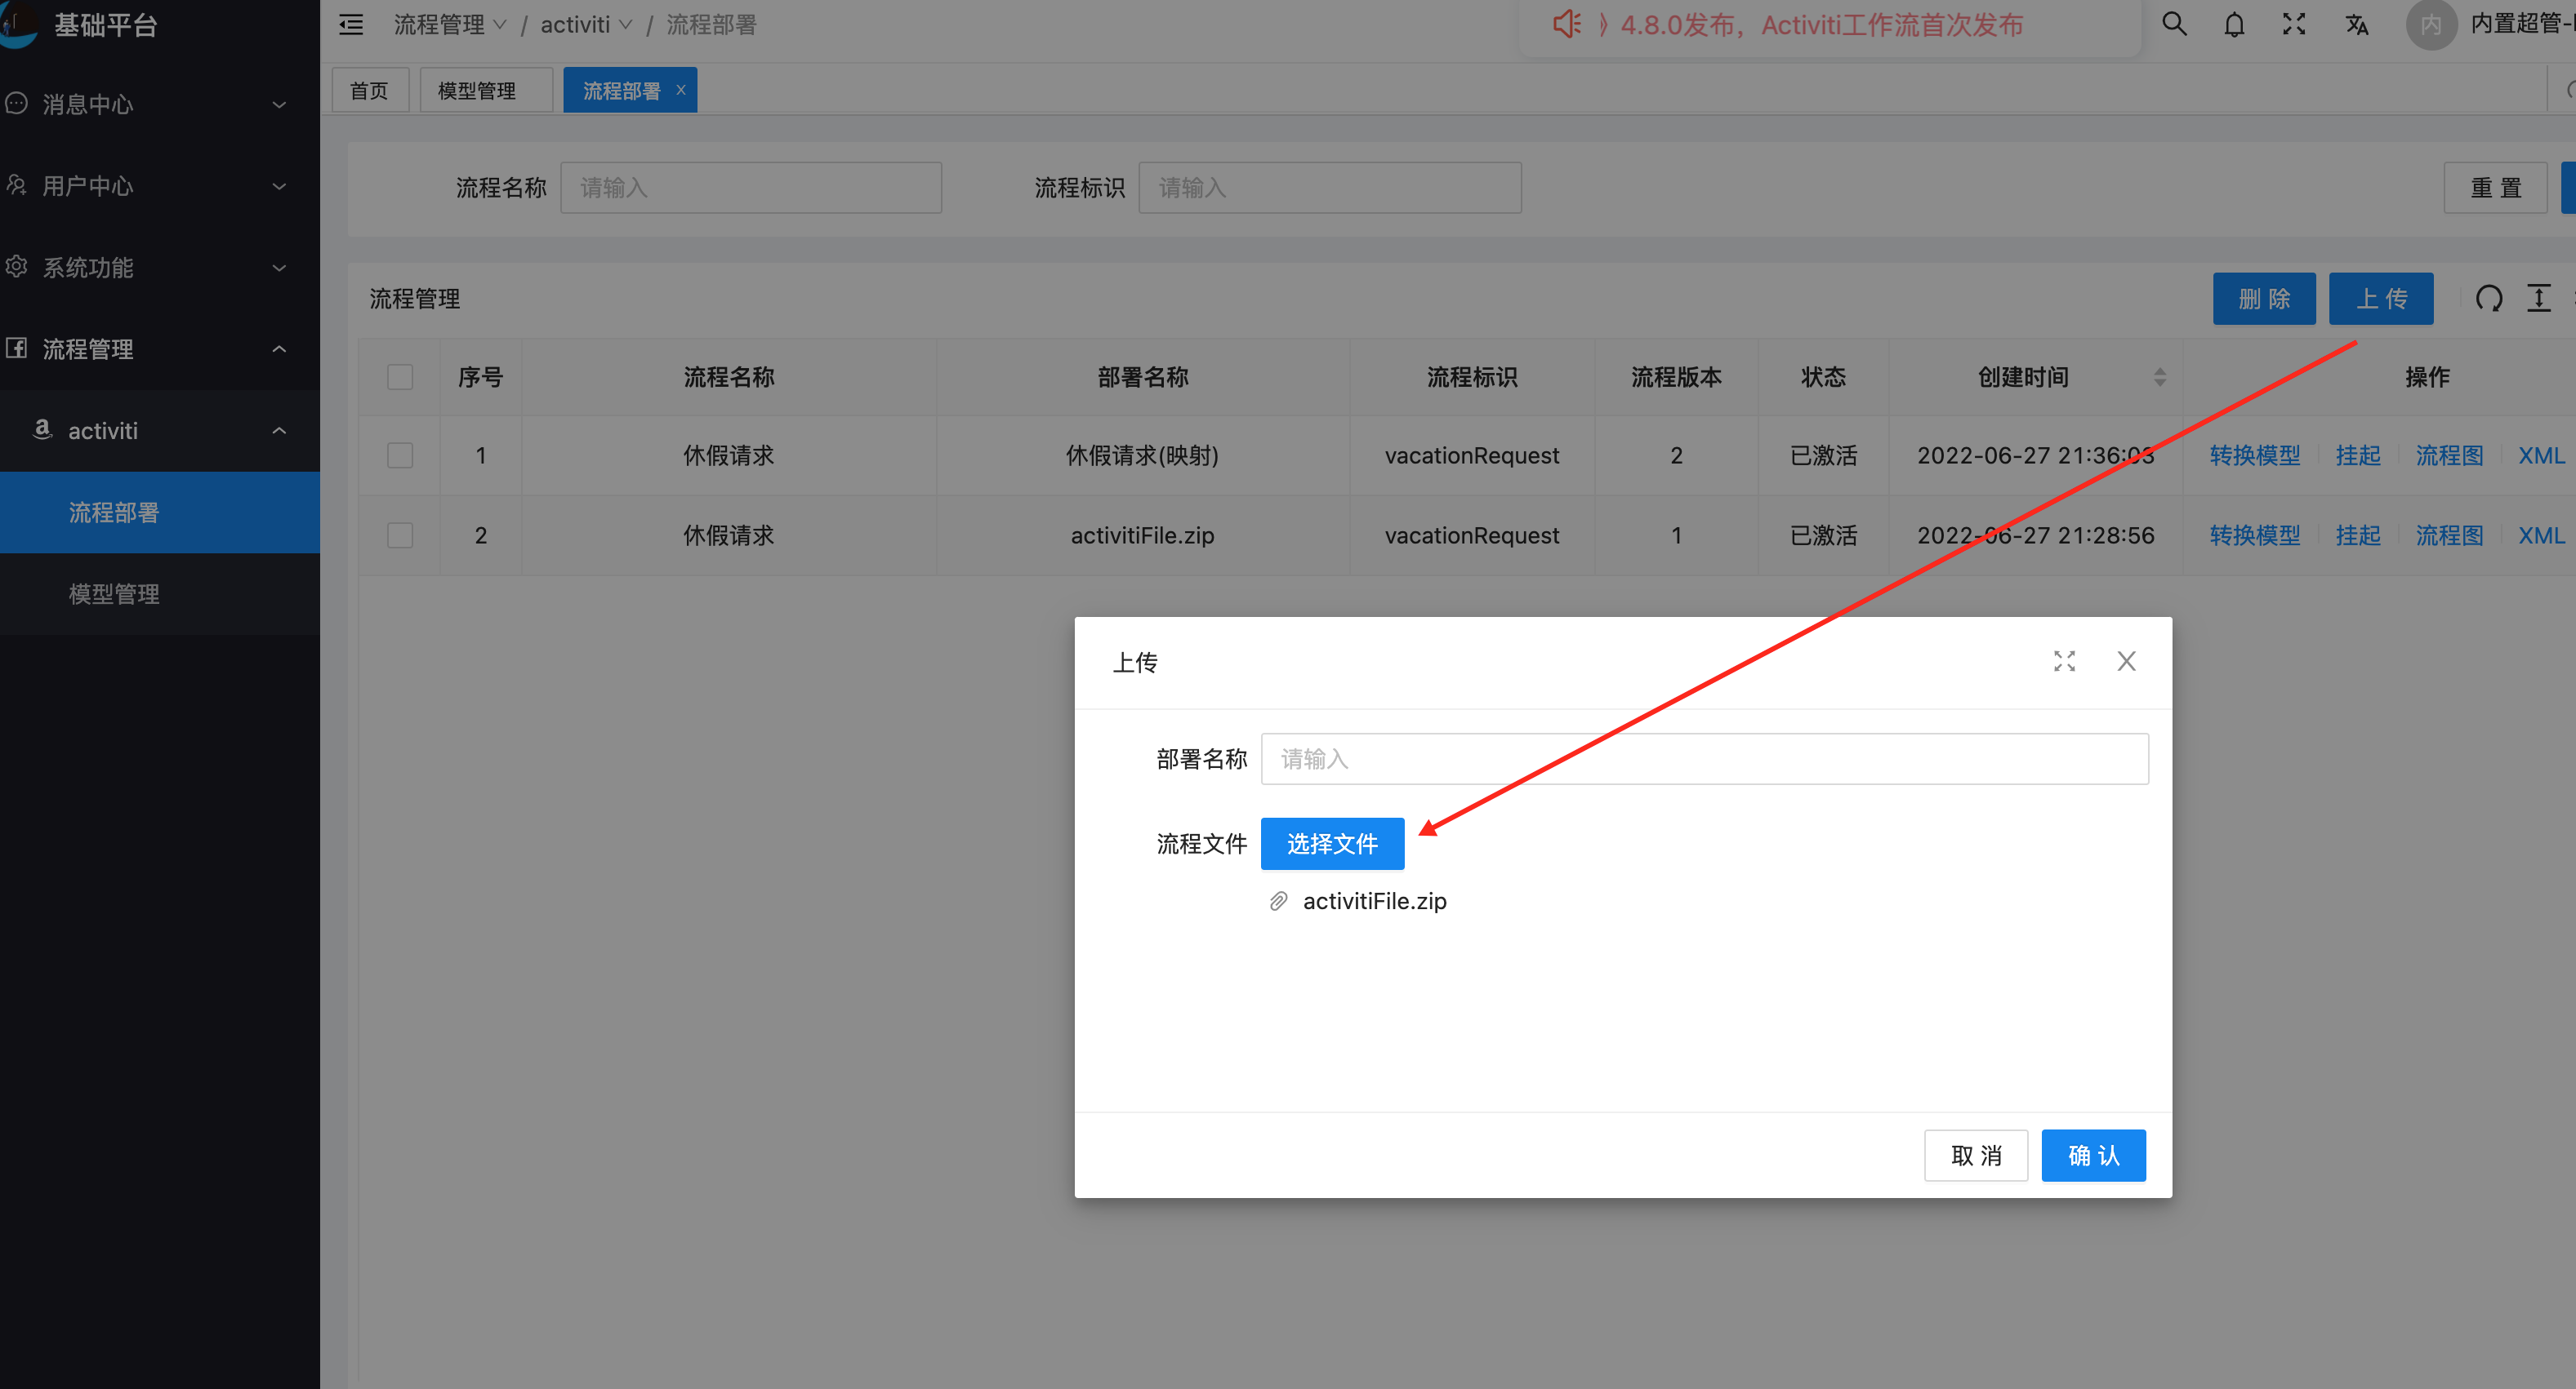
Task: Open the search magnifier icon
Action: (2174, 24)
